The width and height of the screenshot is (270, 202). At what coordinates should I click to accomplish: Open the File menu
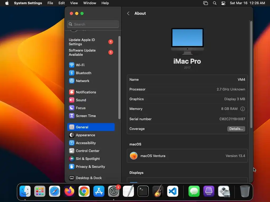coord(50,3)
